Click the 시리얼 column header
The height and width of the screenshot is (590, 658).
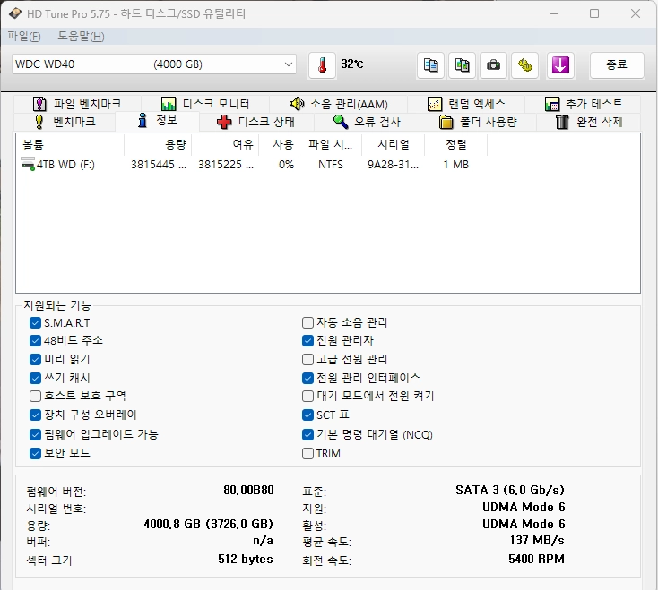(394, 144)
